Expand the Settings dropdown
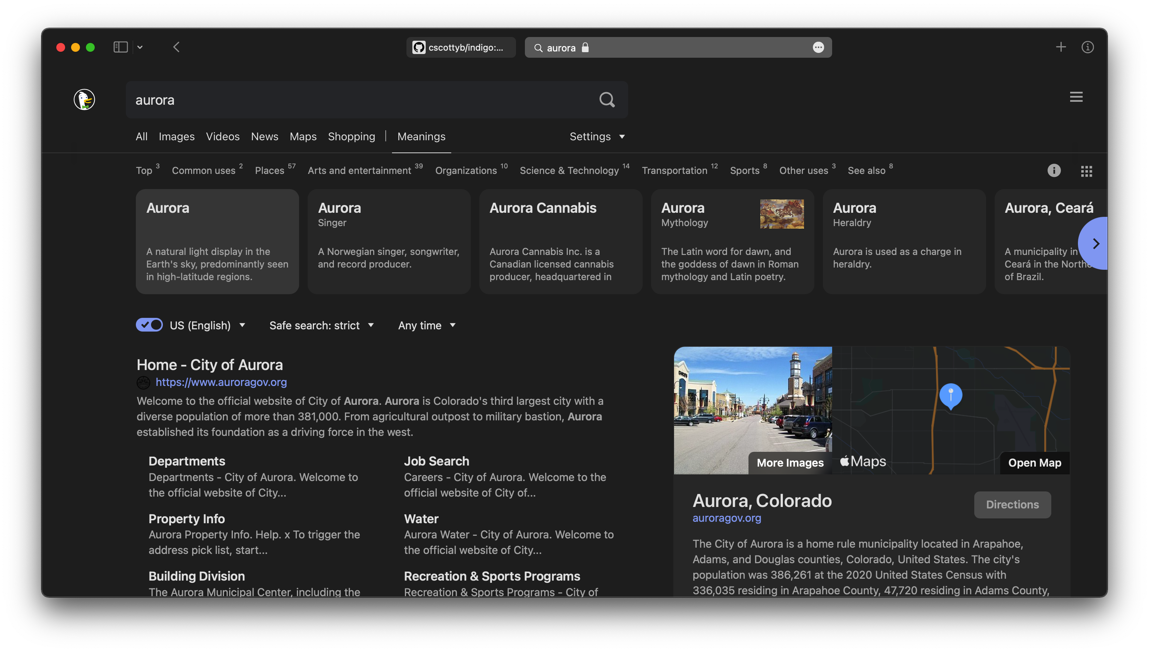Viewport: 1149px width, 652px height. click(x=597, y=137)
